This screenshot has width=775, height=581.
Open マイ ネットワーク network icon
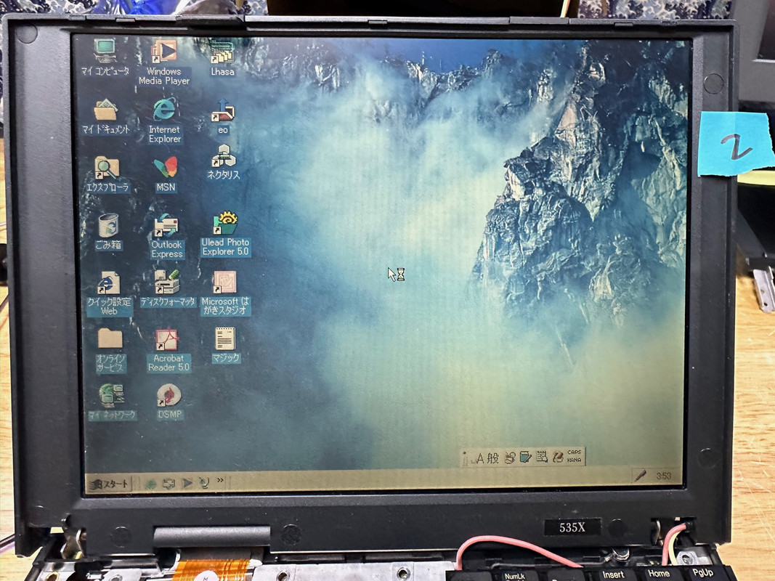point(112,402)
